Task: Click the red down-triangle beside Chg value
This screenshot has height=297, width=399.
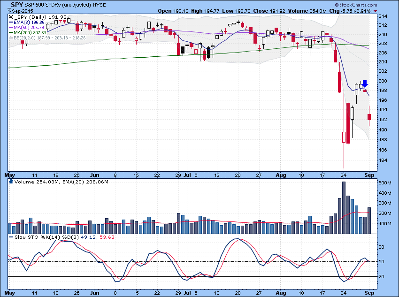Action: point(376,11)
